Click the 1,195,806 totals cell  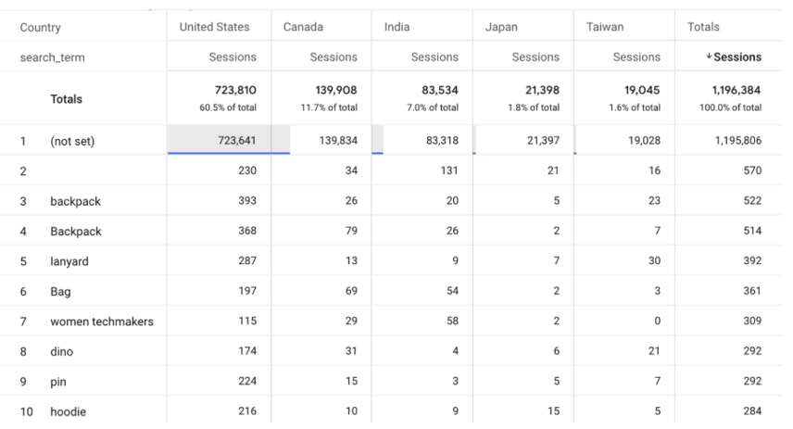[x=737, y=140]
